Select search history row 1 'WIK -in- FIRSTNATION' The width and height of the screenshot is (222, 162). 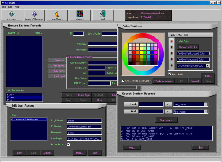click(166, 128)
